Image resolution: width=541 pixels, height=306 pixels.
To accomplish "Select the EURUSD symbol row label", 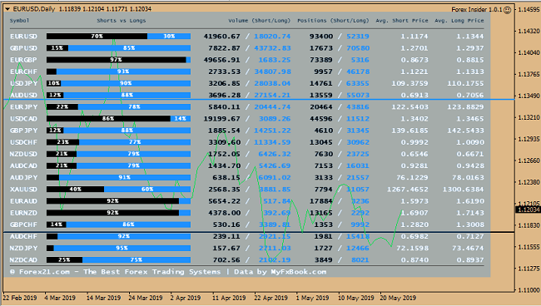I will coord(23,37).
